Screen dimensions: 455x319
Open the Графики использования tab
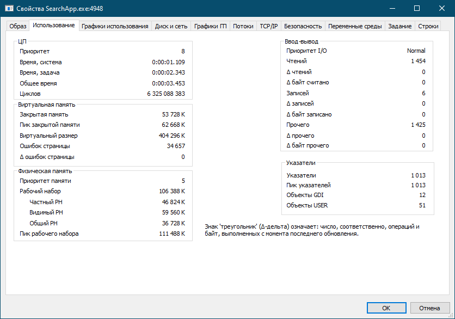[x=115, y=26]
